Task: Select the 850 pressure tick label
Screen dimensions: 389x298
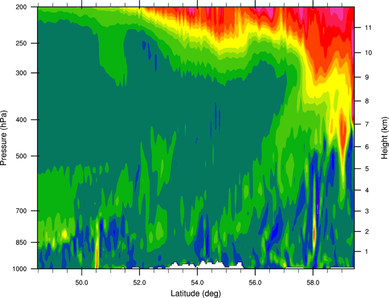Action: [x=21, y=243]
